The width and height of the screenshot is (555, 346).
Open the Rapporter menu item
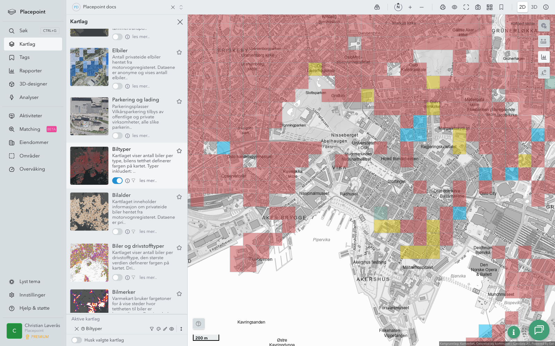(x=31, y=71)
